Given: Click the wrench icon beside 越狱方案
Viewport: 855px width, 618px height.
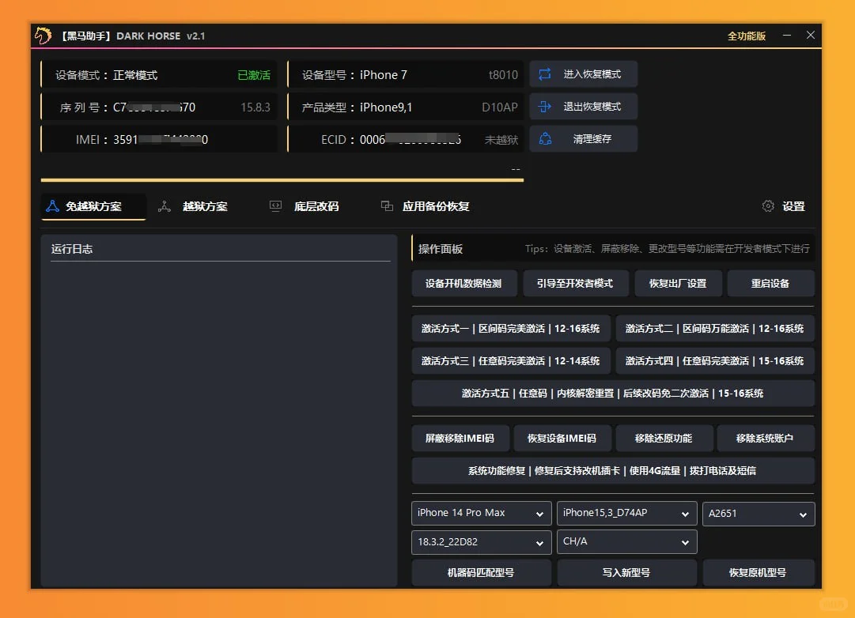Looking at the screenshot, I should [x=164, y=205].
